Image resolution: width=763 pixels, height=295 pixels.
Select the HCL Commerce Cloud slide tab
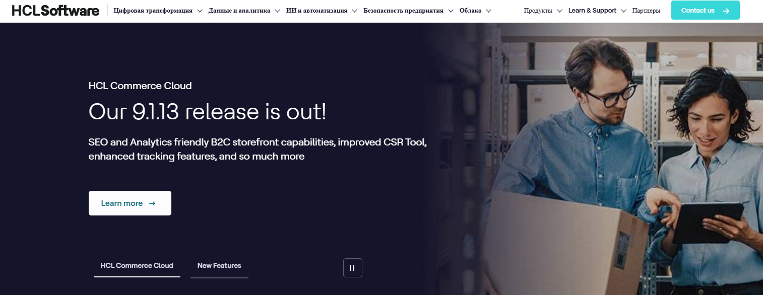tap(137, 266)
